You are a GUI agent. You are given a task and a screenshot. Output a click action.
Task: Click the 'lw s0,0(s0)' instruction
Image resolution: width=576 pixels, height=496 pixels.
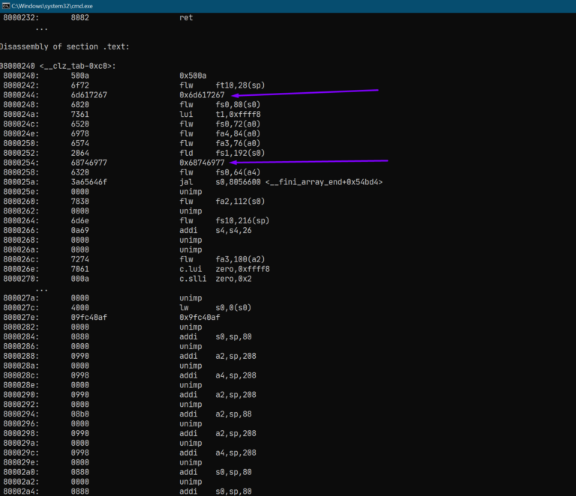click(x=215, y=308)
